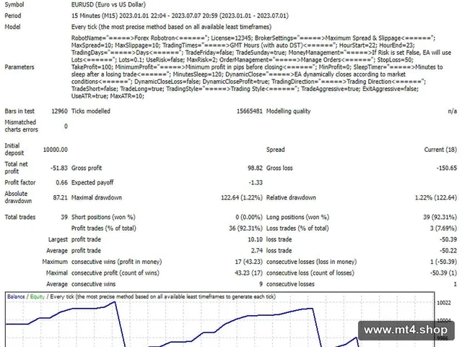Click the 'Modelling quality' label
The image size is (462, 347).
click(289, 111)
